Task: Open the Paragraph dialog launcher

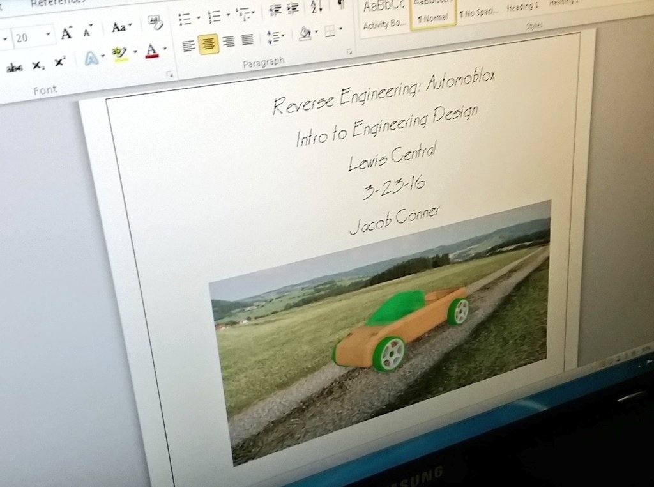Action: tap(349, 52)
